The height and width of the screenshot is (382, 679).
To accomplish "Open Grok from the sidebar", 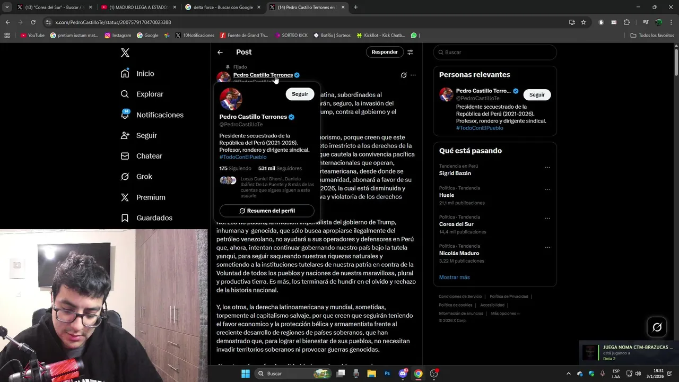I will tap(136, 177).
